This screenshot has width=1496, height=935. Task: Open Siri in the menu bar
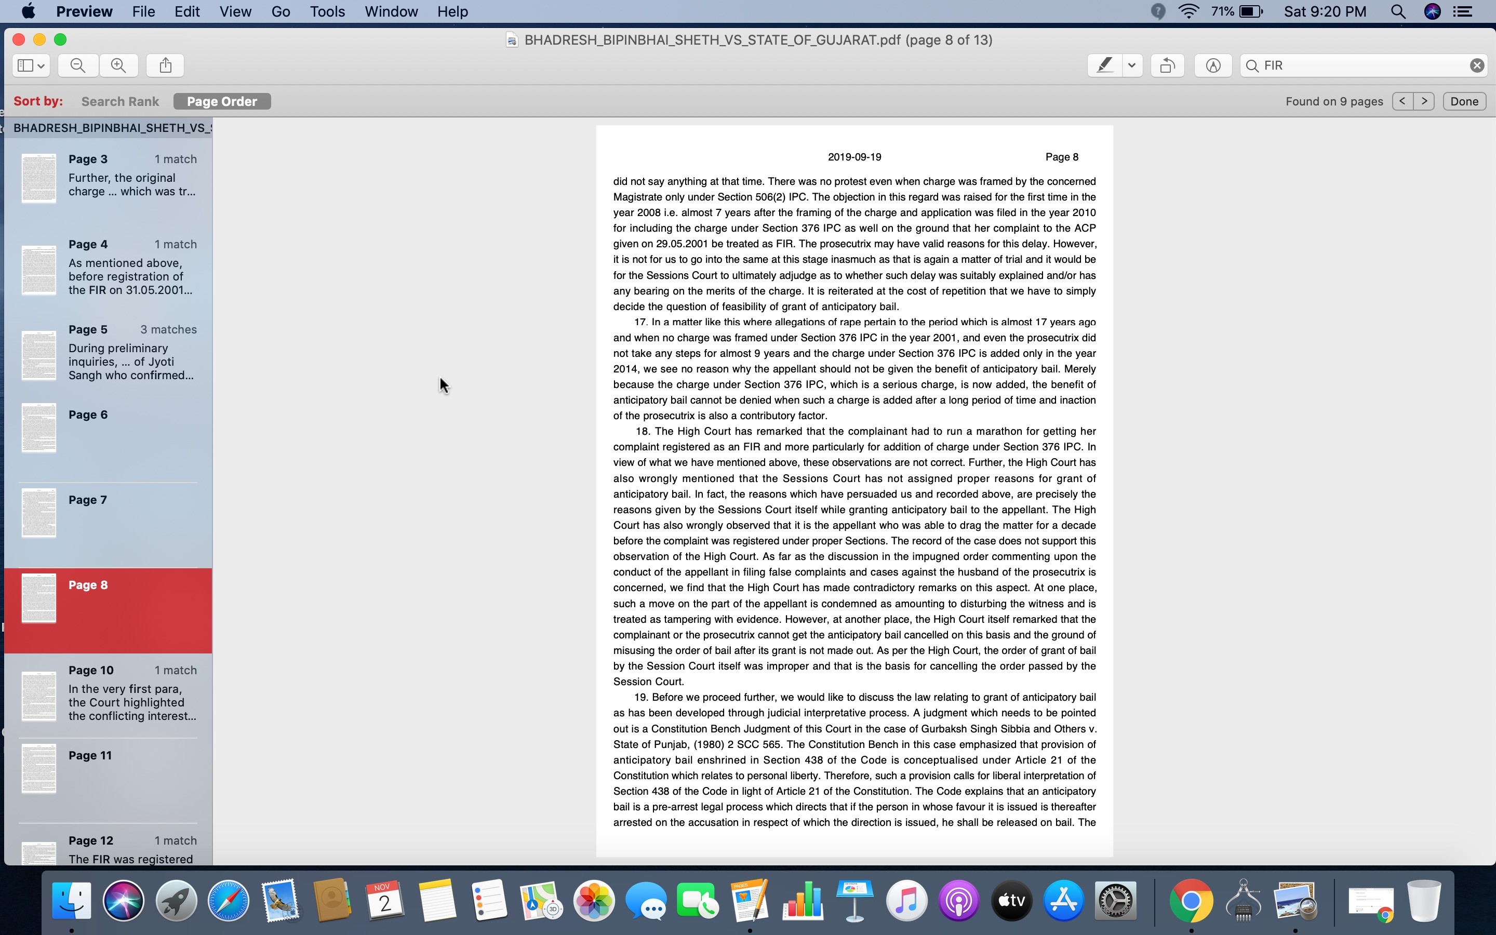coord(1432,12)
